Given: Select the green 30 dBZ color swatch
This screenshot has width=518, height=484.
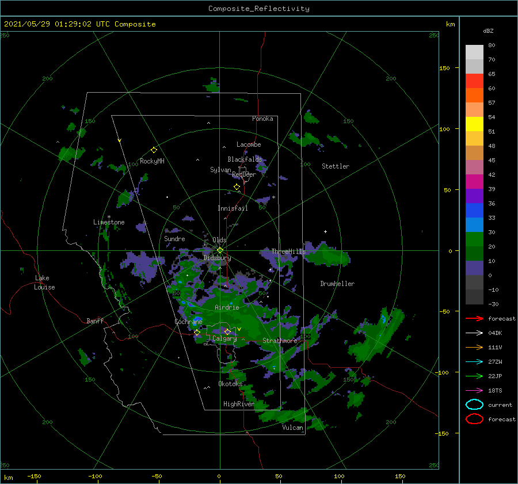Looking at the screenshot, I should [474, 239].
